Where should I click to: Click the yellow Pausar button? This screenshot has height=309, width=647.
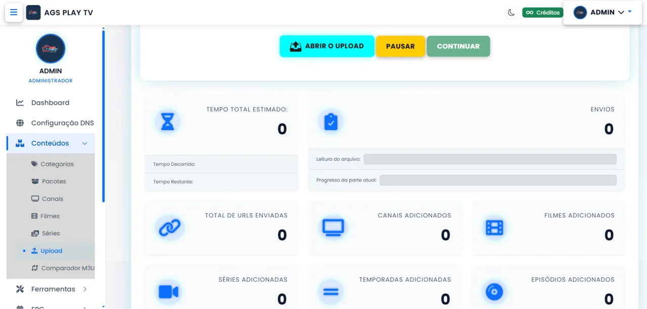pyautogui.click(x=400, y=46)
